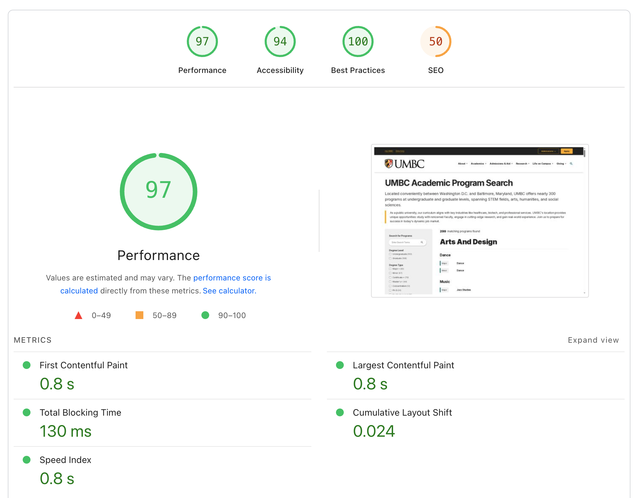The image size is (635, 498).
Task: Toggle 'Expand view' for metrics
Action: pos(593,340)
